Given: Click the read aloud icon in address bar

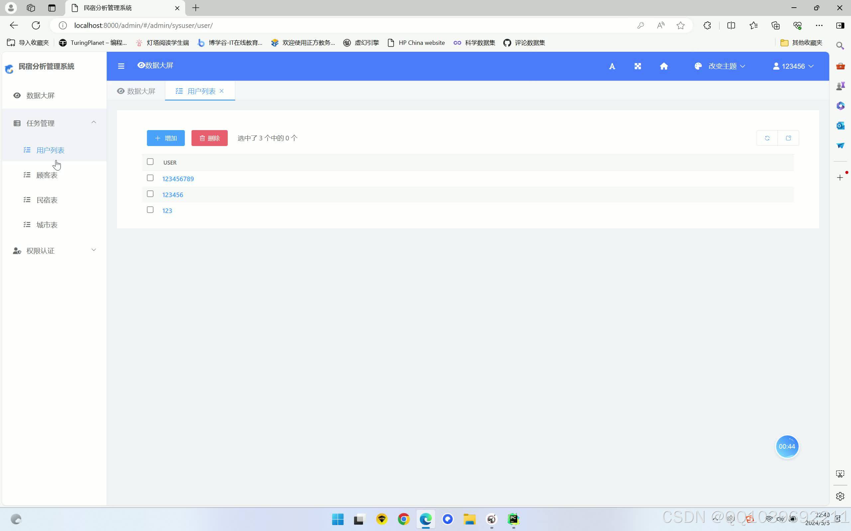Looking at the screenshot, I should point(661,25).
